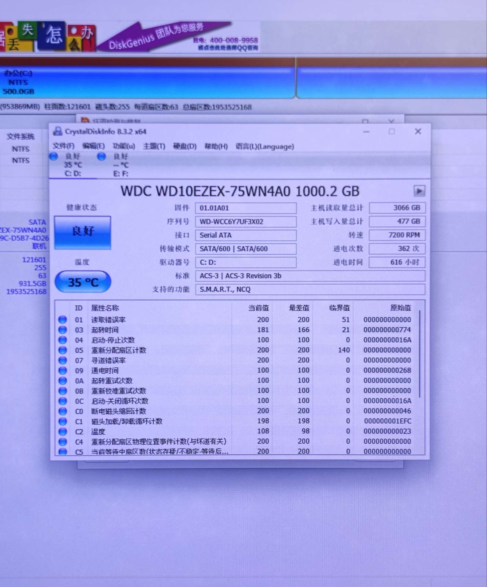Click the 最差值 column header
Screen dimensions: 487x587
click(x=299, y=308)
